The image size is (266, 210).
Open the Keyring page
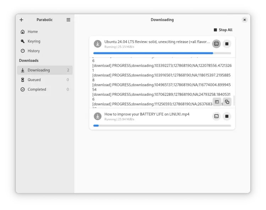pos(34,41)
